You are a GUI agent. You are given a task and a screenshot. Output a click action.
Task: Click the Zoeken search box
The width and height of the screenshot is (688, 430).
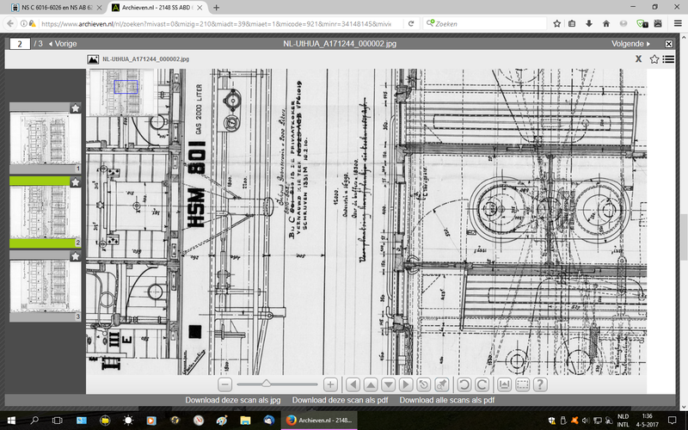coord(485,24)
